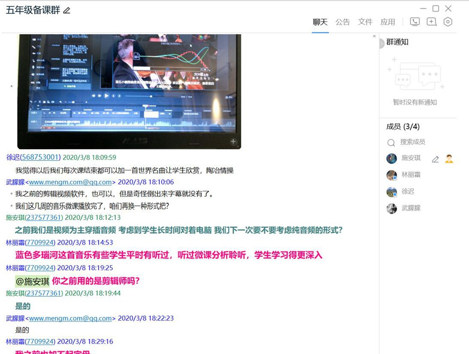Click the 暂时没有新通知 text

415,102
